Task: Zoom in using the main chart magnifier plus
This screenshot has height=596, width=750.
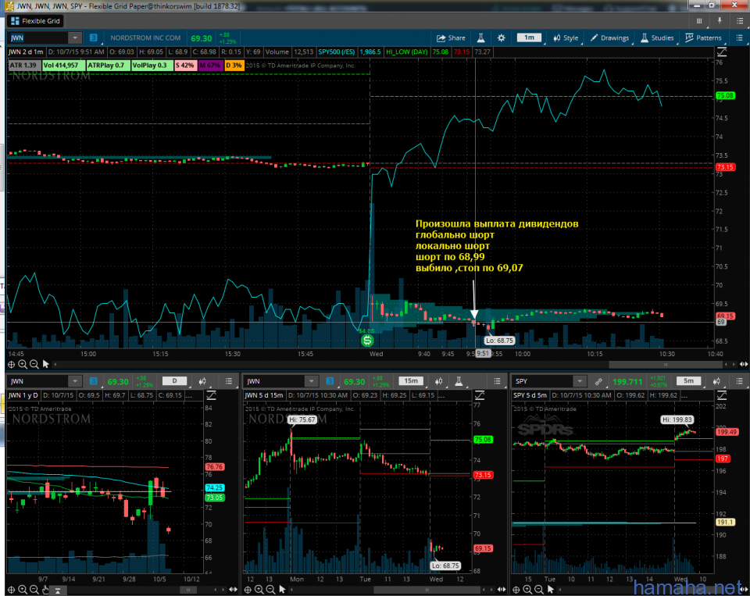Action: (23, 365)
